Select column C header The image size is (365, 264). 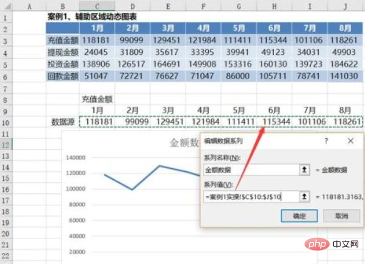[x=97, y=6]
